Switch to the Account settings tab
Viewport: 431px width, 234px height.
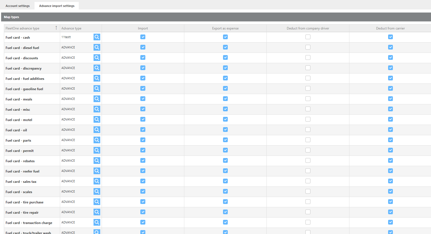(18, 6)
